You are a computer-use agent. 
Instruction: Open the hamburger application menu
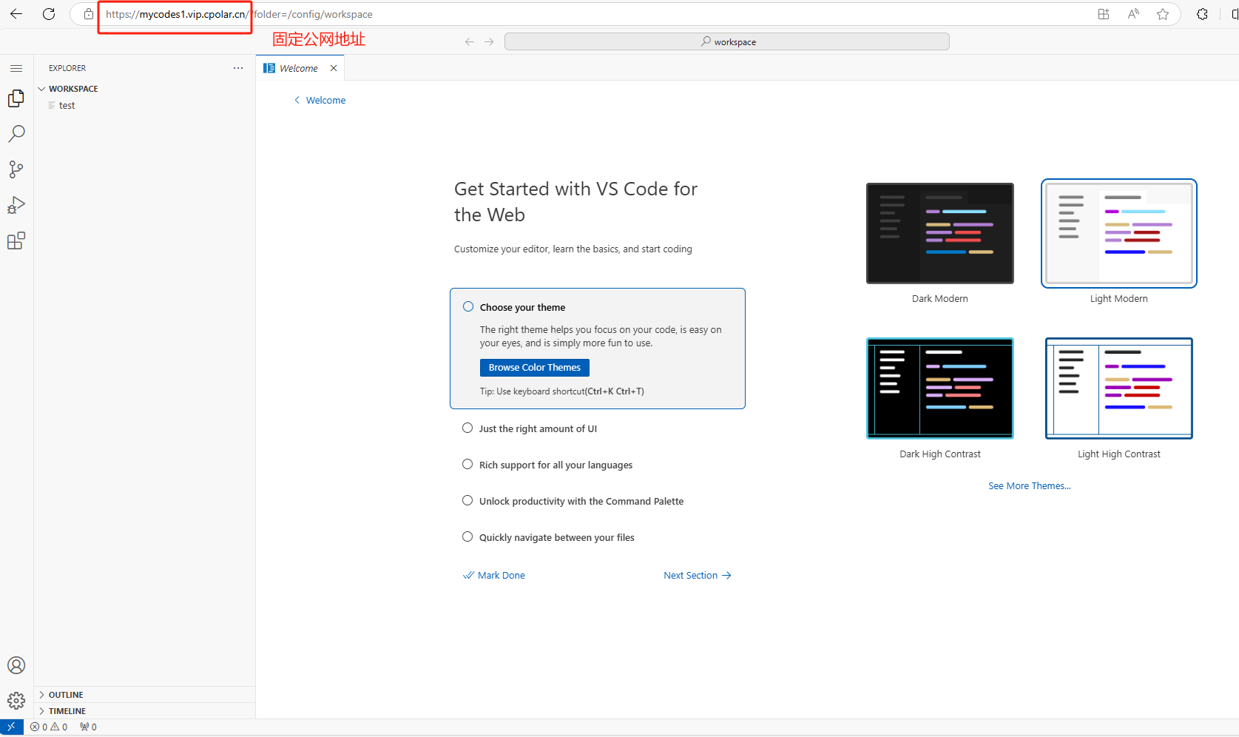click(16, 68)
